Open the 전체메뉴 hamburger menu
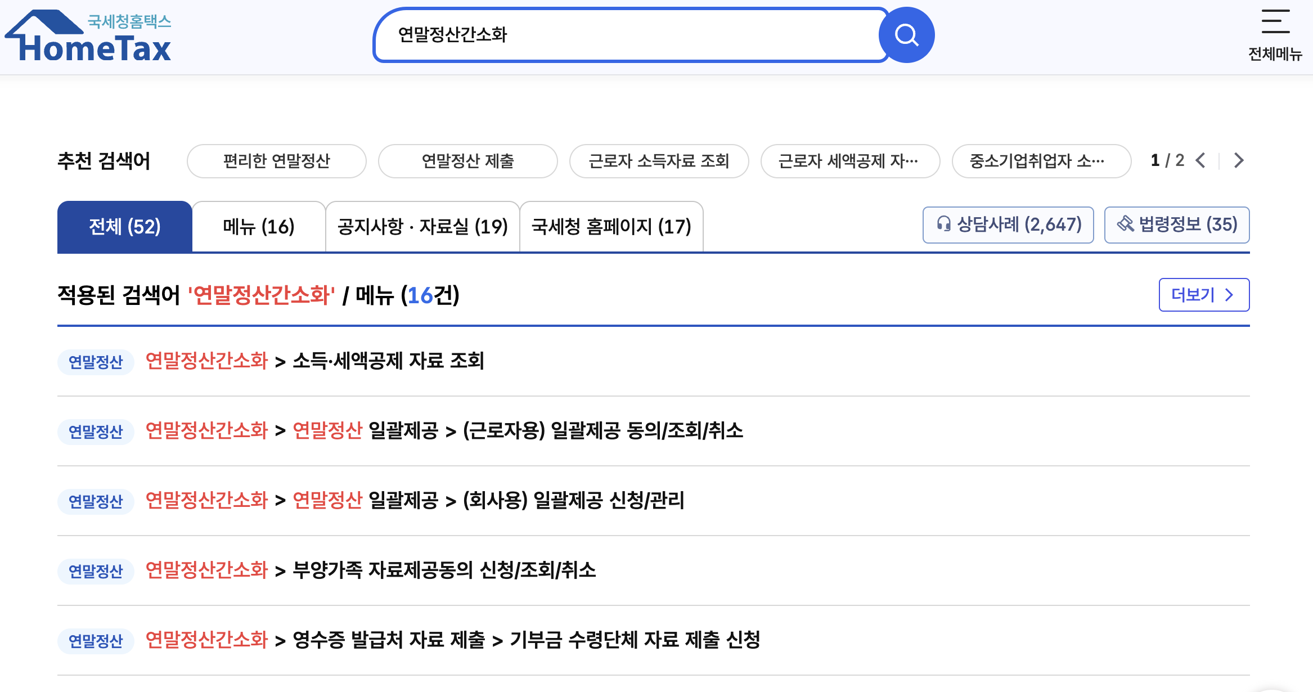Screen dimensions: 1313x692 coord(1275,34)
